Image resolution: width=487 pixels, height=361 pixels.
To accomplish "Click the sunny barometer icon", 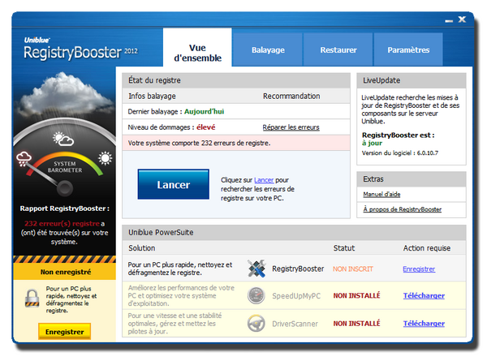I will point(106,158).
